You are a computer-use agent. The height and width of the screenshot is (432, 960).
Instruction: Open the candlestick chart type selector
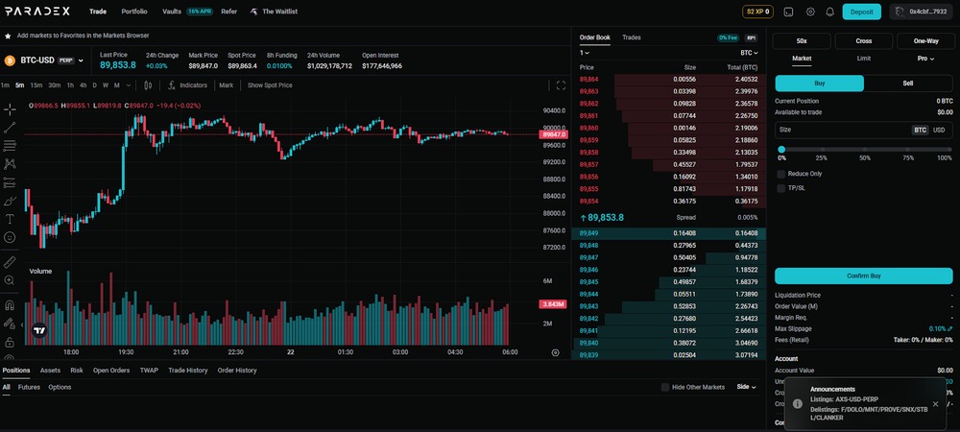(x=148, y=85)
